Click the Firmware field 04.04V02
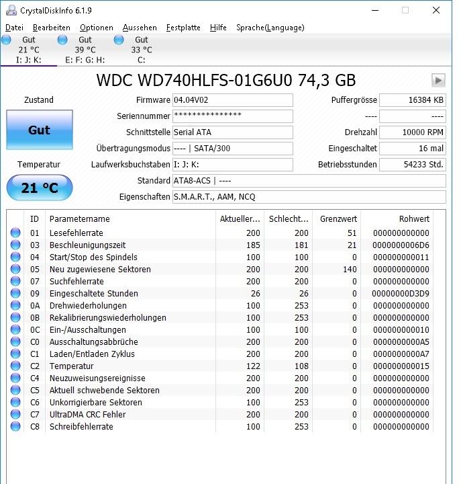Screen dimensions: 459x484 tap(233, 100)
